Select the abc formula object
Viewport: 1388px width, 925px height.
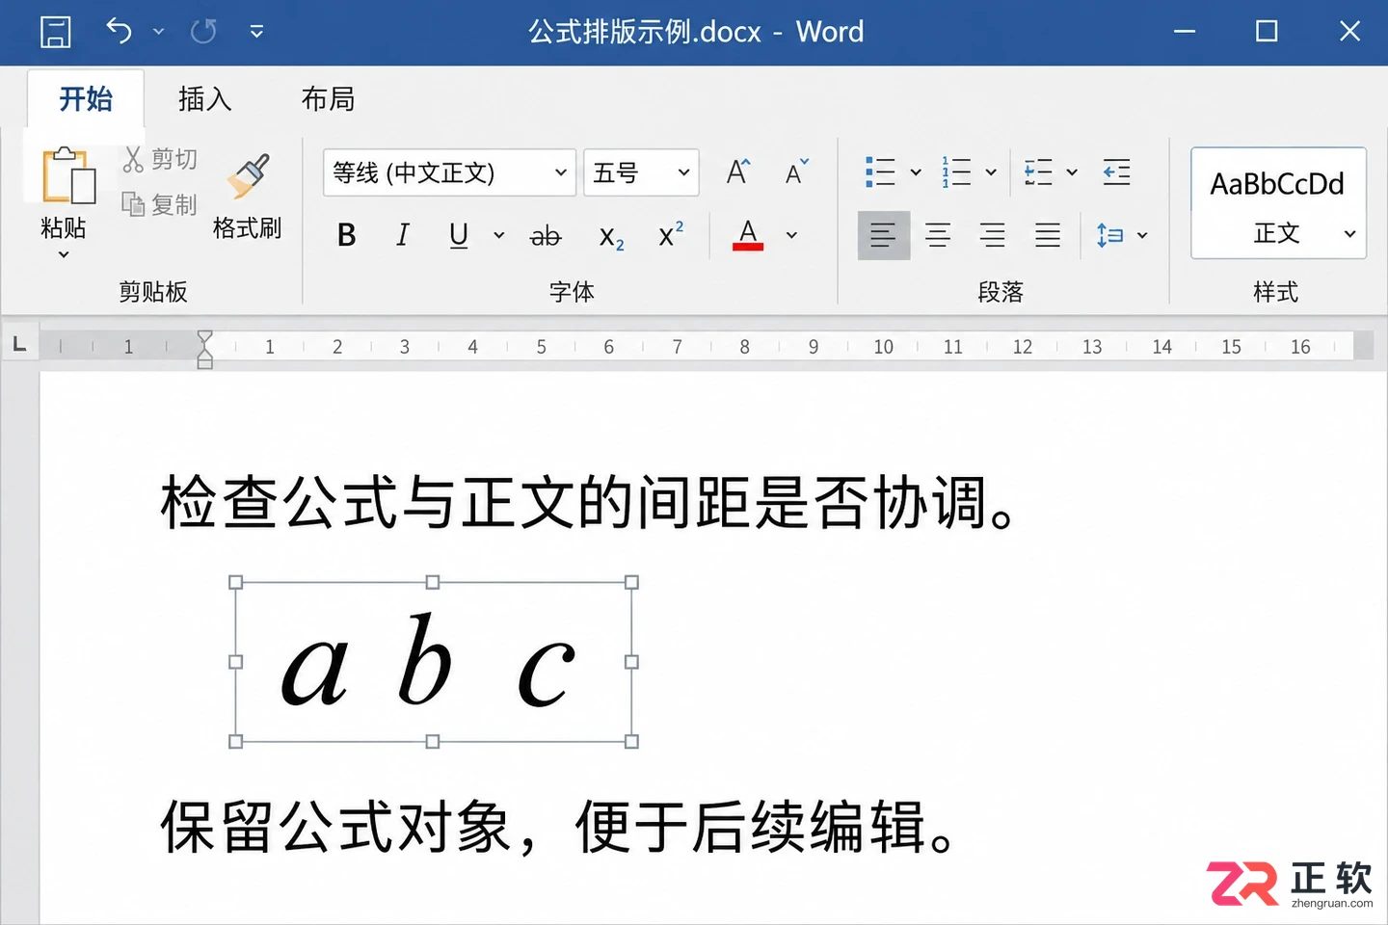433,662
